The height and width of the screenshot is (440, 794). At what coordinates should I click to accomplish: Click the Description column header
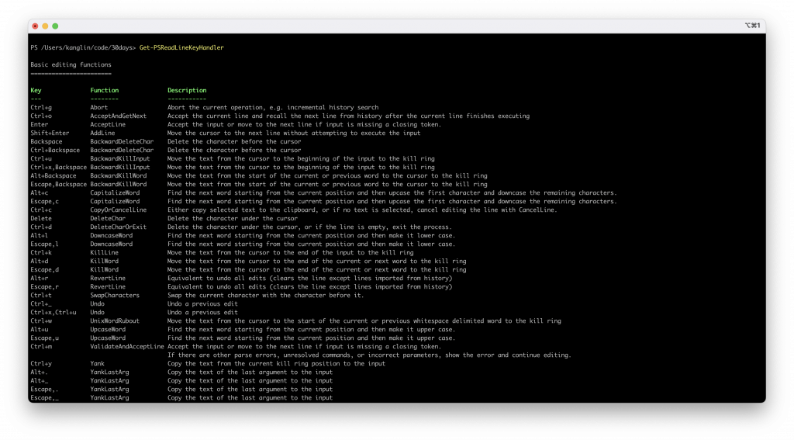[x=187, y=90]
